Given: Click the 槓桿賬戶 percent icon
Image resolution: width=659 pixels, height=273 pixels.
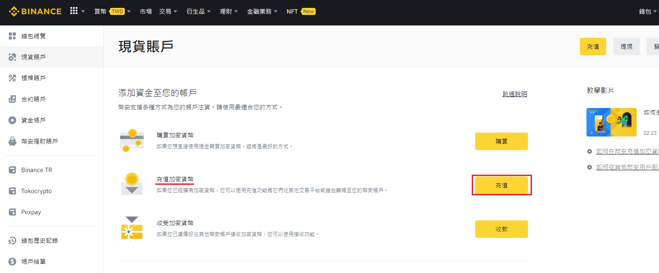Looking at the screenshot, I should point(12,78).
